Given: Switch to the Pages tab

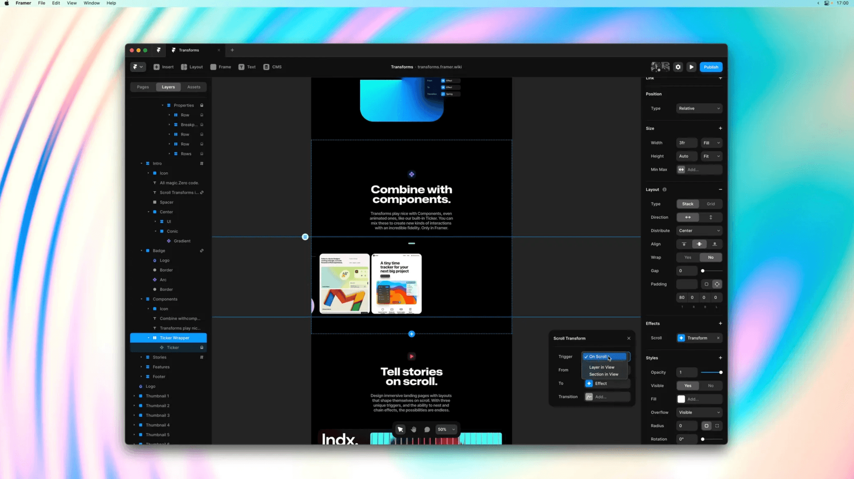Looking at the screenshot, I should tap(143, 87).
